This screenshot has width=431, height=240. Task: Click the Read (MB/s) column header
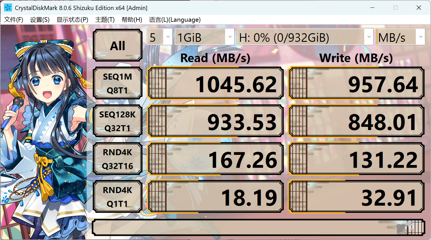(x=215, y=58)
